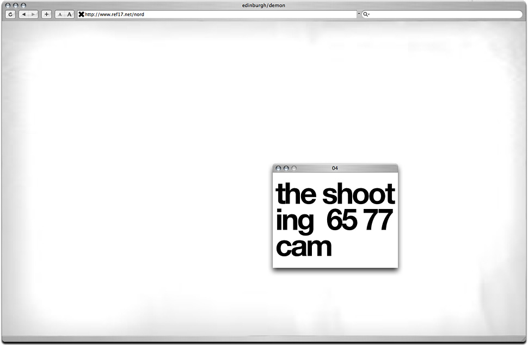Screen dimensions: 528x345
Task: Click the black X site icon in the address bar
Action: [x=82, y=14]
